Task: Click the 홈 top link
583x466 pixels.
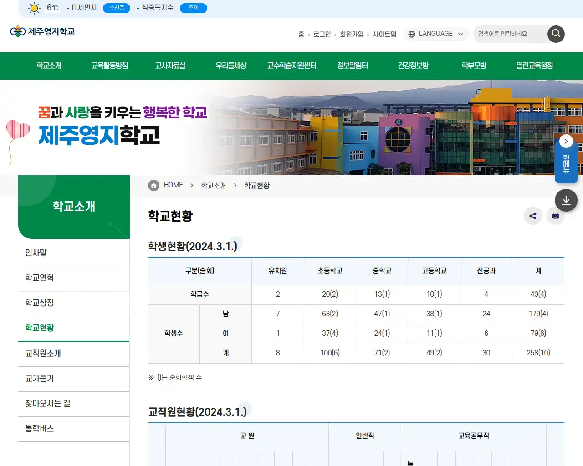Action: 301,35
